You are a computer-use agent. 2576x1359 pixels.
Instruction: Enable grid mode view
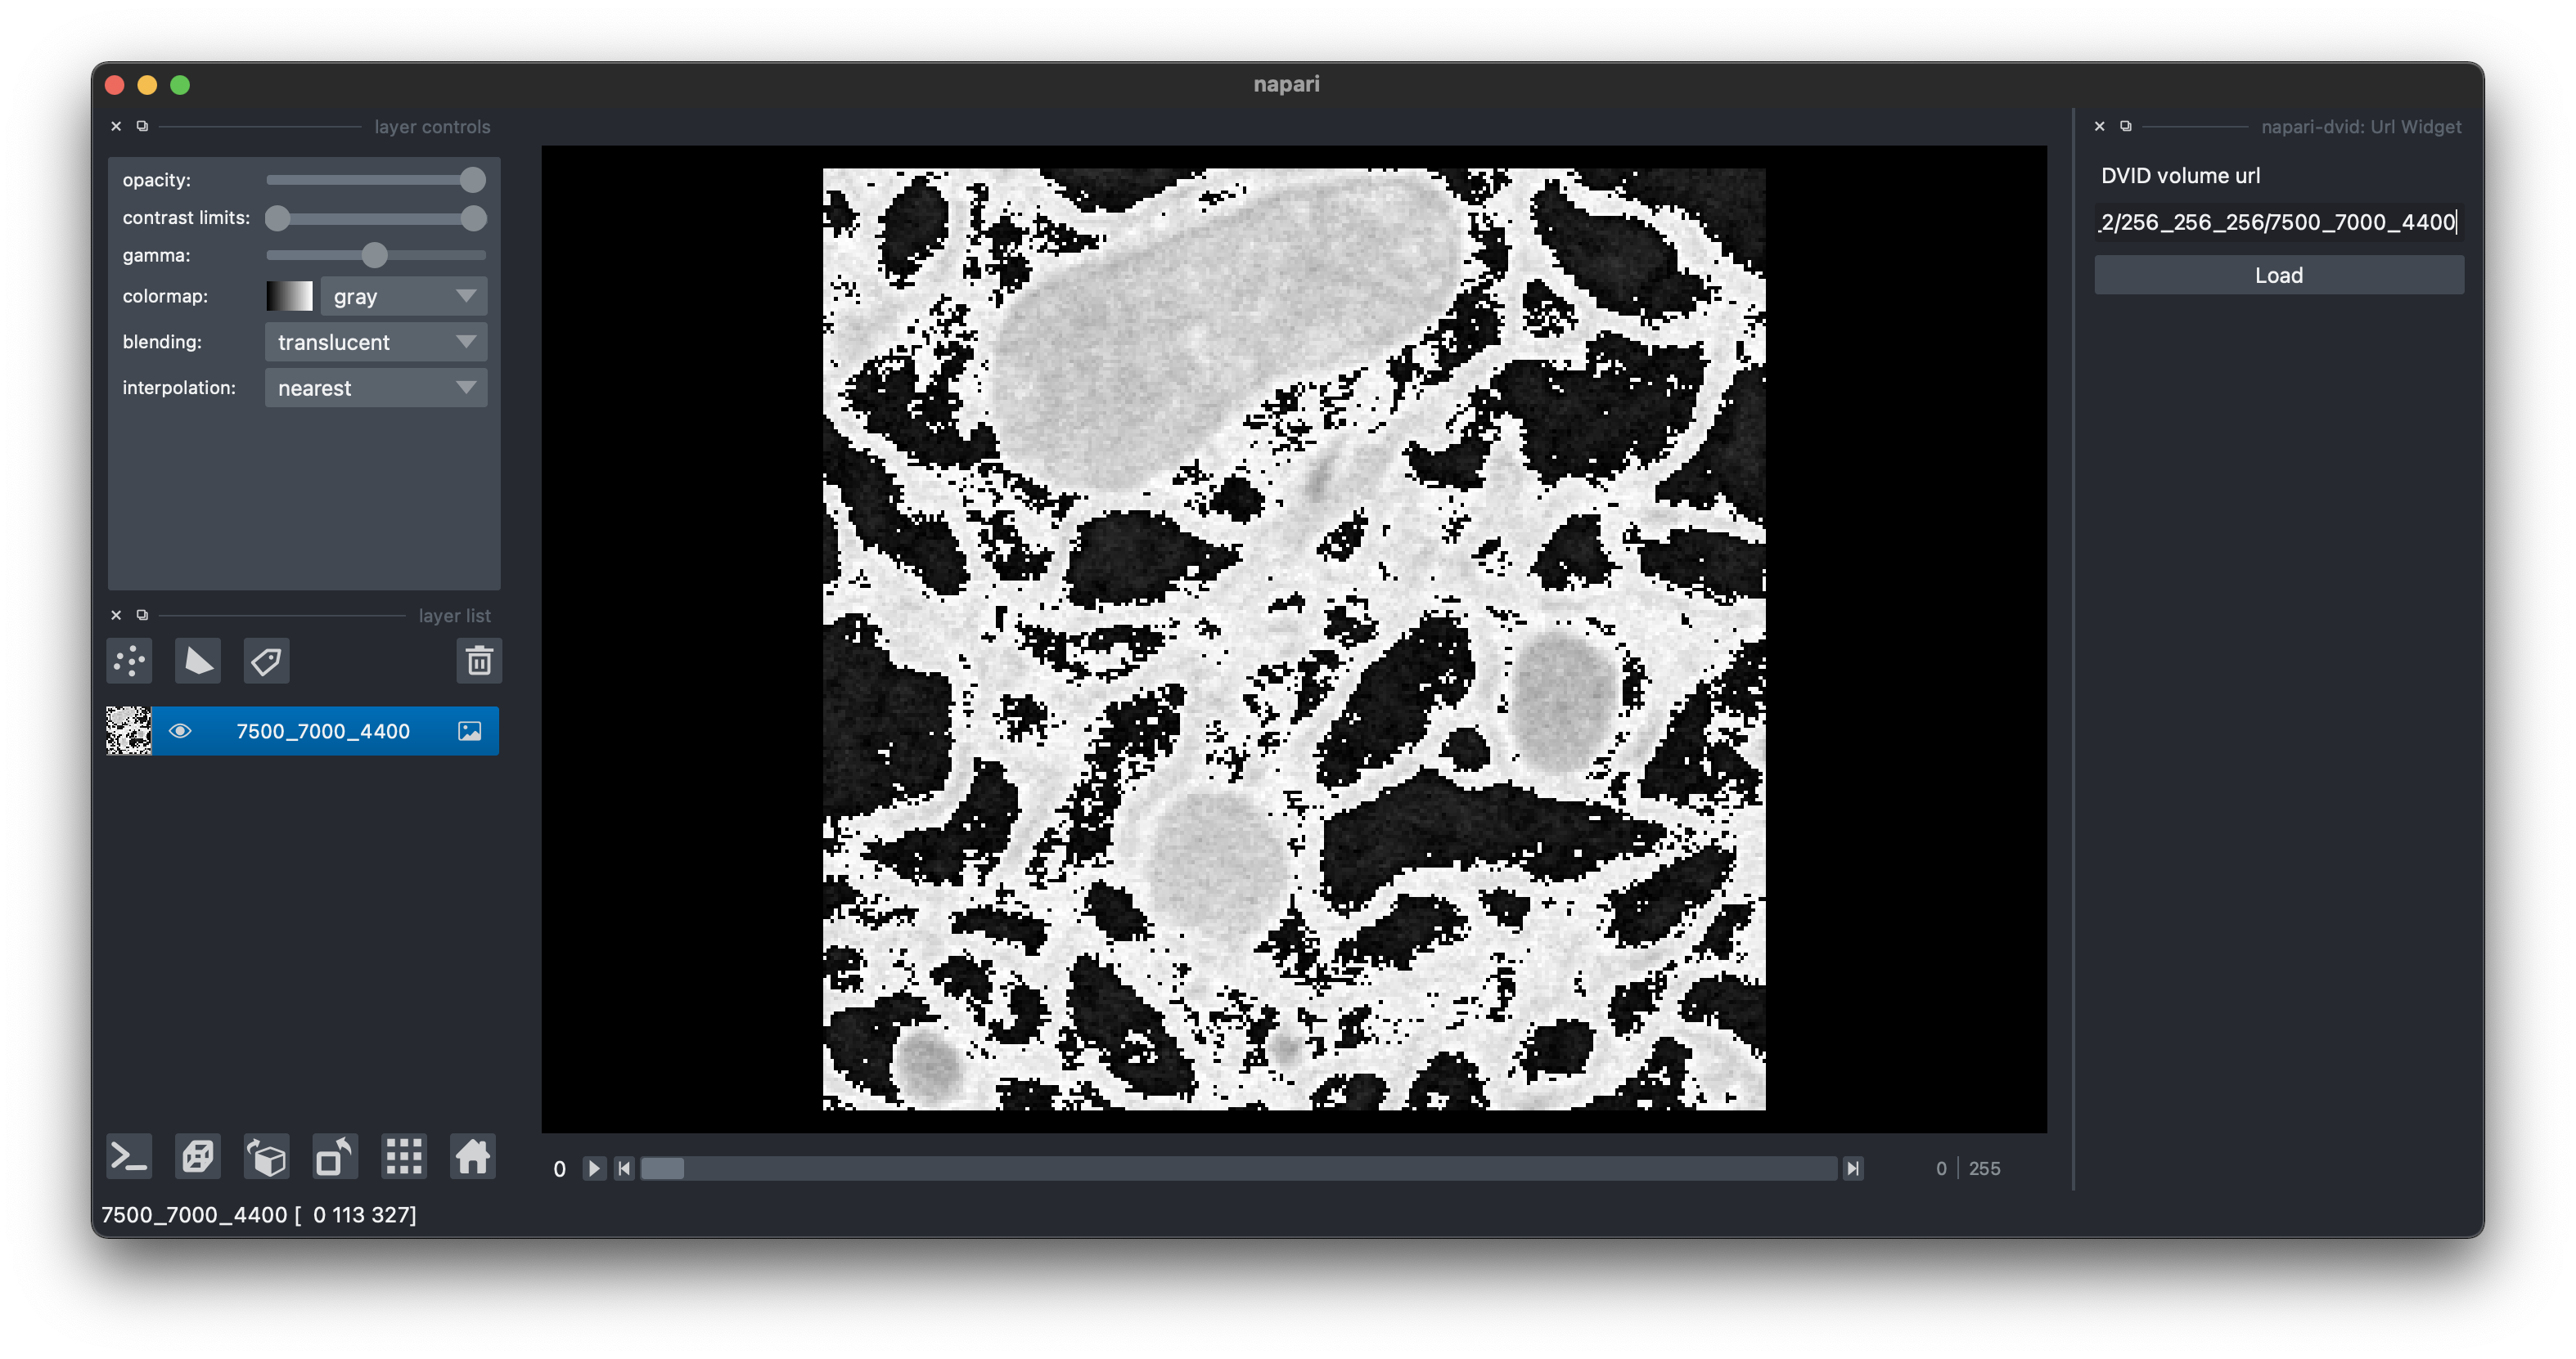coord(404,1157)
